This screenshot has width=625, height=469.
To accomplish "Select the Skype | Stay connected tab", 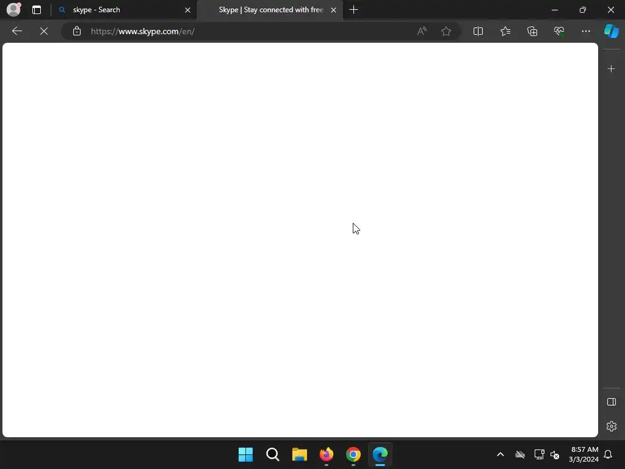I will tap(270, 10).
